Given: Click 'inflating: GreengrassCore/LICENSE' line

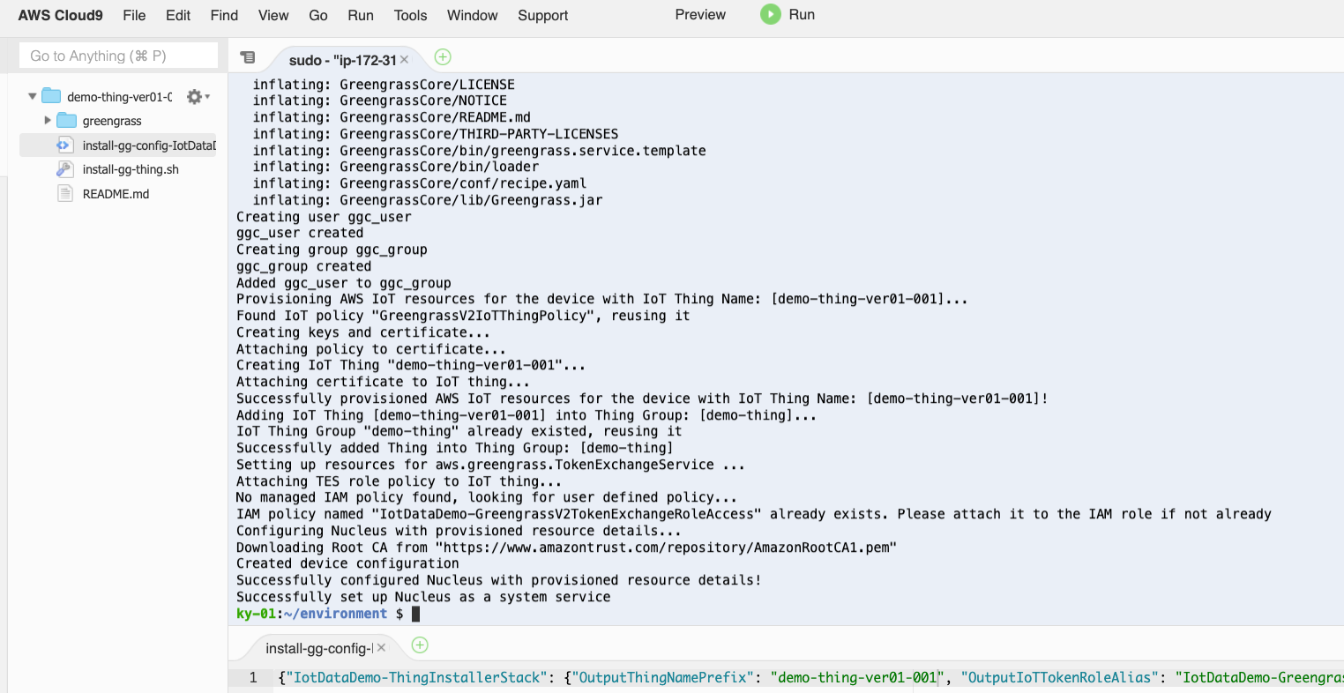Looking at the screenshot, I should [x=384, y=85].
